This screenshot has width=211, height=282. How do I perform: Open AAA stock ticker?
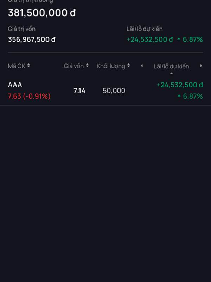15,85
